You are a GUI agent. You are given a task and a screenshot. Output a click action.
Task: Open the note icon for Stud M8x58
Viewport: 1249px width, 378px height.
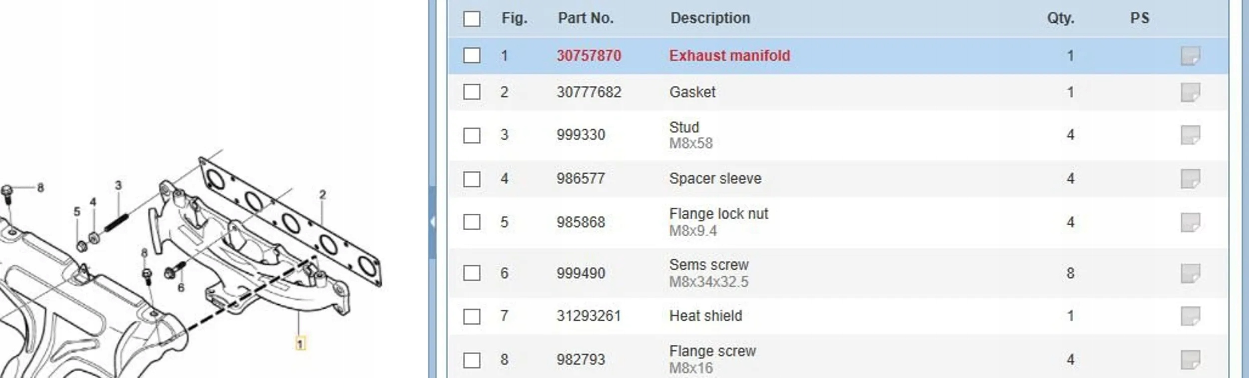point(1190,135)
